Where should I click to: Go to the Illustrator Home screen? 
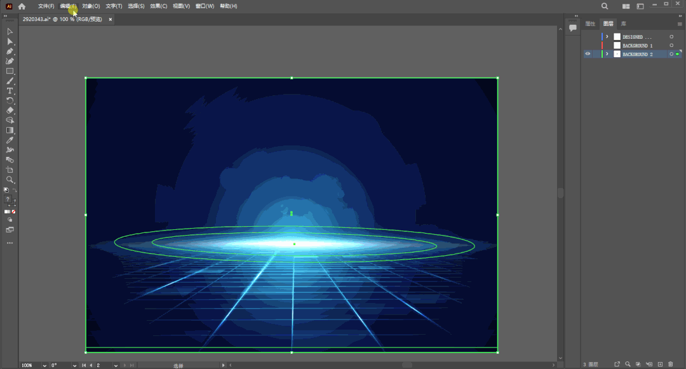[x=22, y=6]
